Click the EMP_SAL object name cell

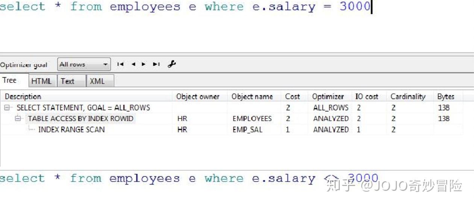[247, 129]
